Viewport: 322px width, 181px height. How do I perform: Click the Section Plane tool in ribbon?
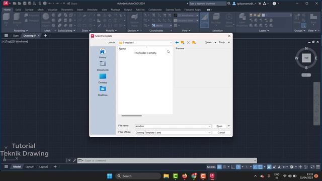[134, 20]
